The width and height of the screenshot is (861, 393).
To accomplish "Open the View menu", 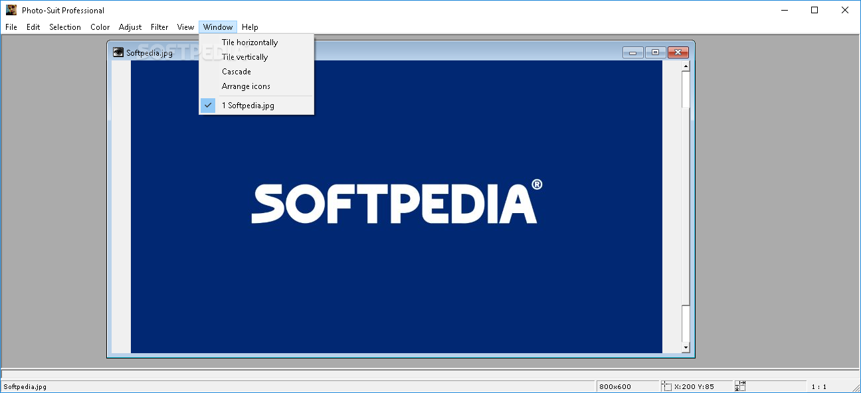I will point(185,27).
